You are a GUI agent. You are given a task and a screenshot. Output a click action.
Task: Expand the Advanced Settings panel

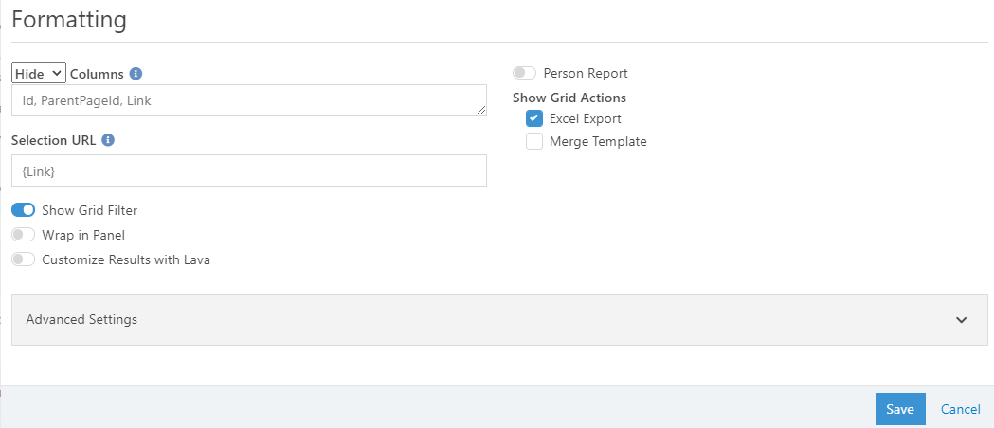tap(499, 320)
